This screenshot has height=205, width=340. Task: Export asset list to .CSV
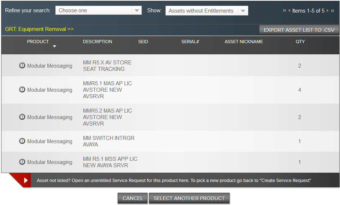point(299,30)
